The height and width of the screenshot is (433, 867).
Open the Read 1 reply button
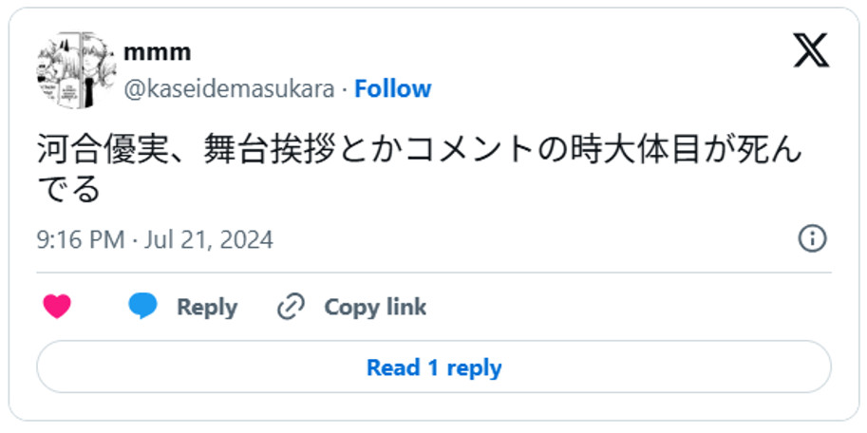click(434, 367)
